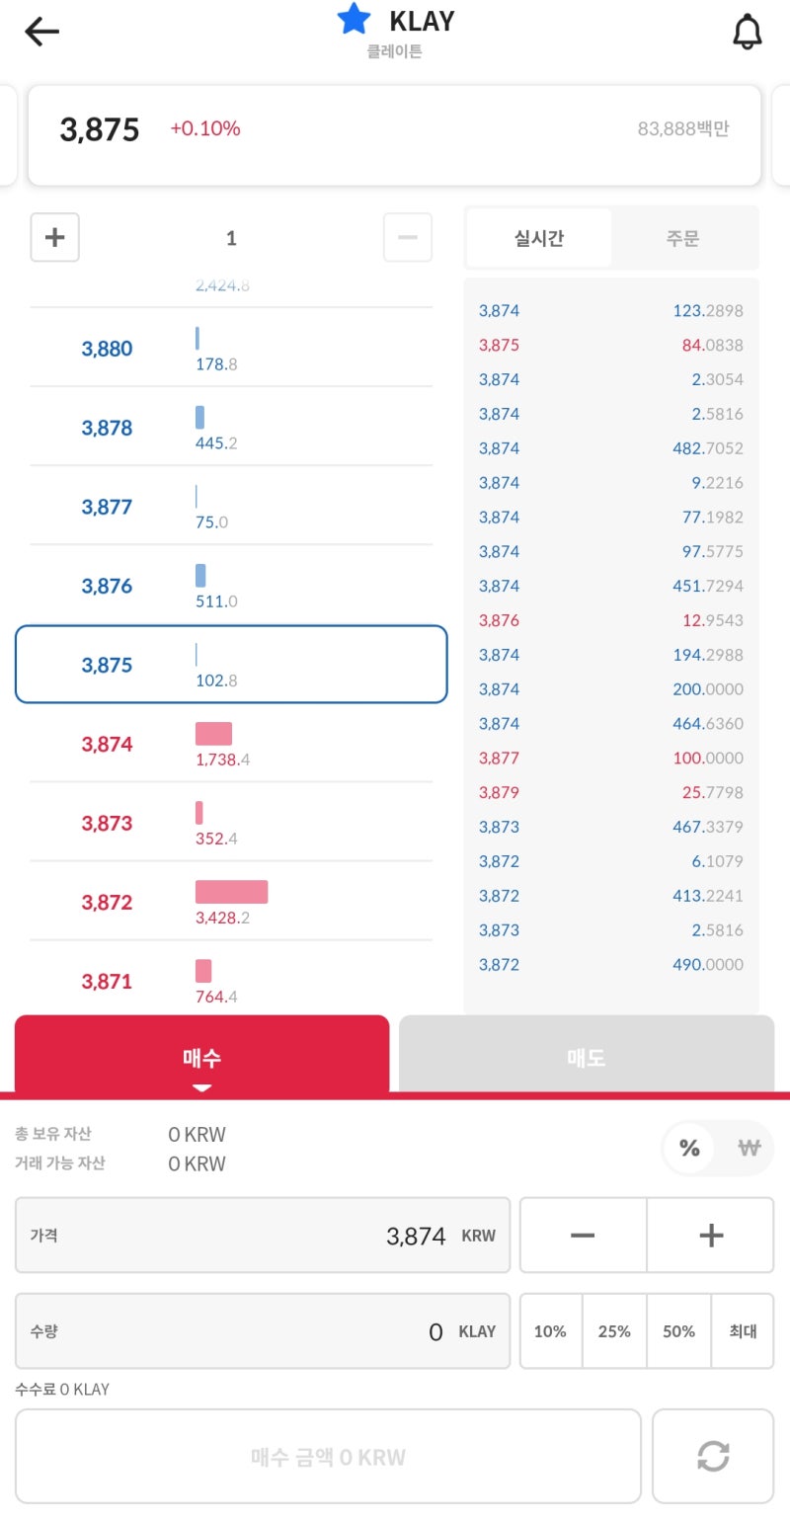Set quantity to 25%

pos(614,1331)
